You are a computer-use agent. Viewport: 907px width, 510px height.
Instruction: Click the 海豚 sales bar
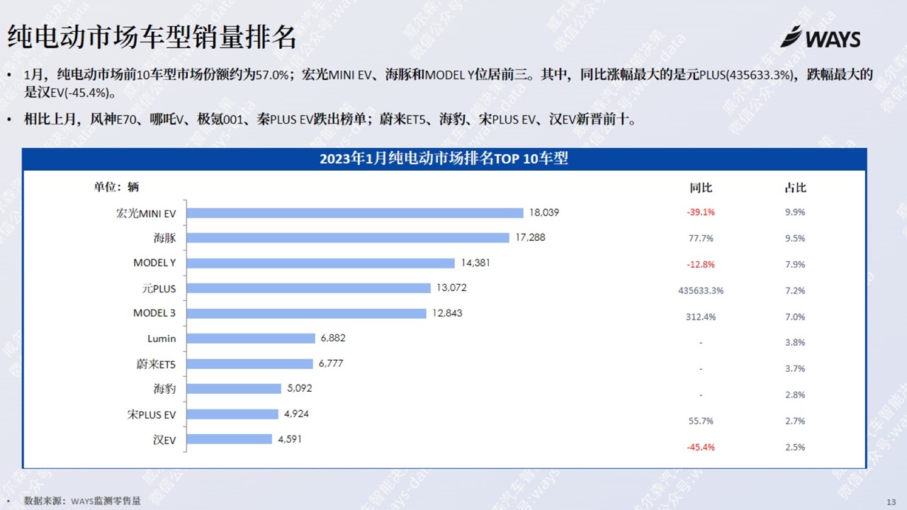click(x=348, y=238)
